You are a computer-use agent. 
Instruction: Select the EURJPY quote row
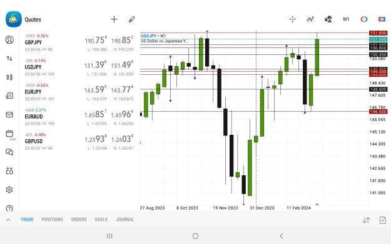[x=79, y=92]
